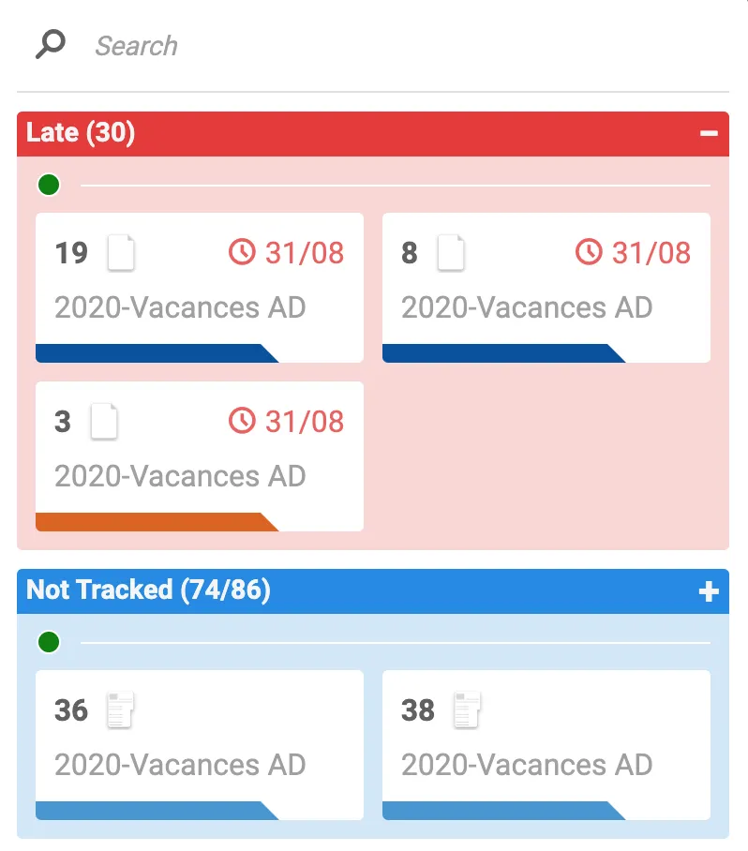Click the clock icon on card 8
748x851 pixels.
click(589, 252)
